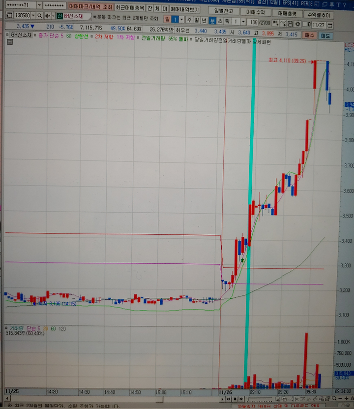The width and height of the screenshot is (354, 409).
Task: Select the 분 minute chart period
Action: point(212,21)
